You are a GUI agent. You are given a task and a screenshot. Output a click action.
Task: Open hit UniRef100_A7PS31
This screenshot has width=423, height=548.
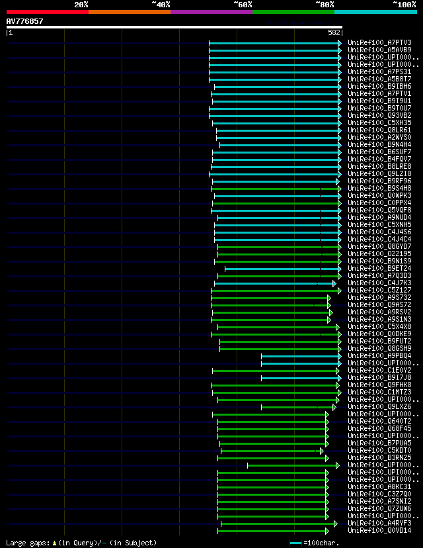(x=379, y=71)
